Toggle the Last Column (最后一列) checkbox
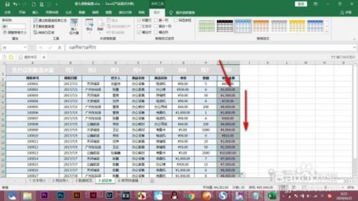Viewport: 358px width, 201px height. [156, 26]
